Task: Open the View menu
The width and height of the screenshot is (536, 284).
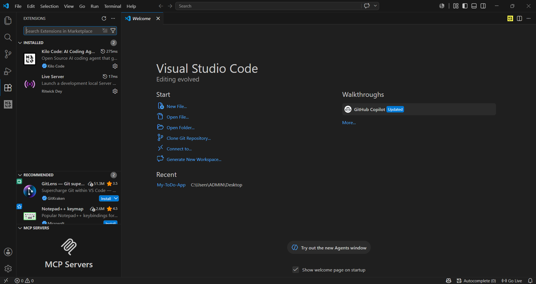Action: coord(69,6)
